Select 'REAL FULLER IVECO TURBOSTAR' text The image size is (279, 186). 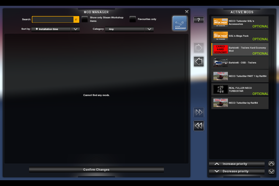coord(240,90)
